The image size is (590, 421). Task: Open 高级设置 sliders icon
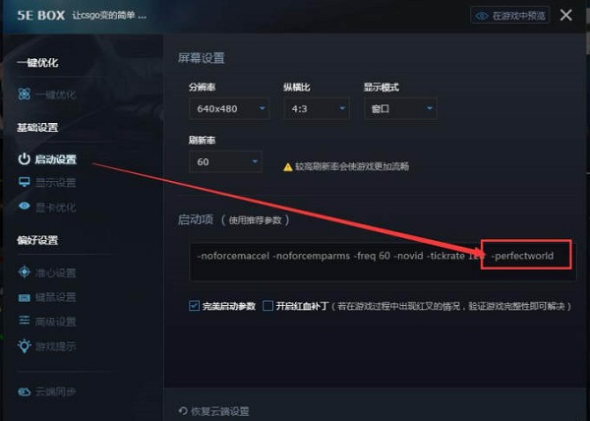pos(24,320)
